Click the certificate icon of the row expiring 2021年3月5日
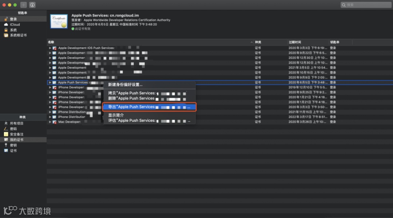This screenshot has height=218, width=393. (x=54, y=68)
